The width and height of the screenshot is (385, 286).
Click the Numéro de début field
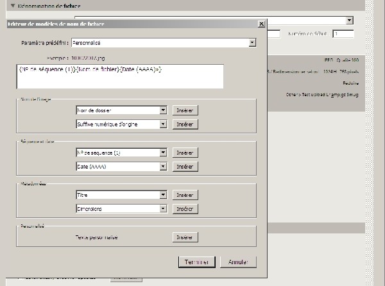pyautogui.click(x=343, y=33)
